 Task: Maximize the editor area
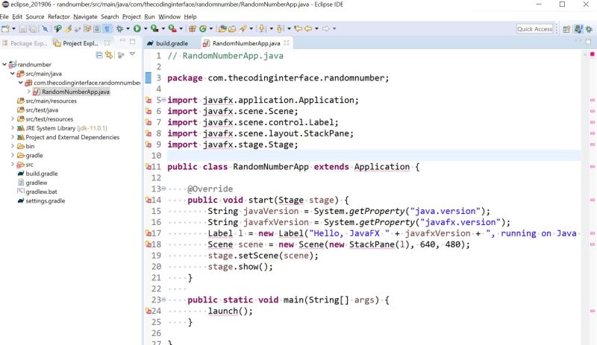[588, 41]
